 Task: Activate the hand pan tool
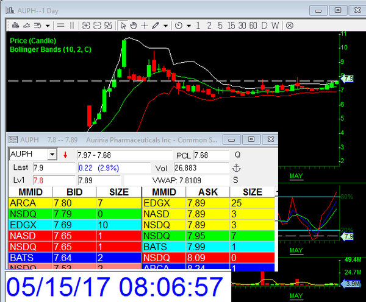(x=134, y=25)
